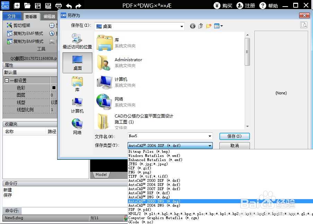Click the Up one level folder icon
Viewport: 313px width, 224px height.
(x=201, y=26)
